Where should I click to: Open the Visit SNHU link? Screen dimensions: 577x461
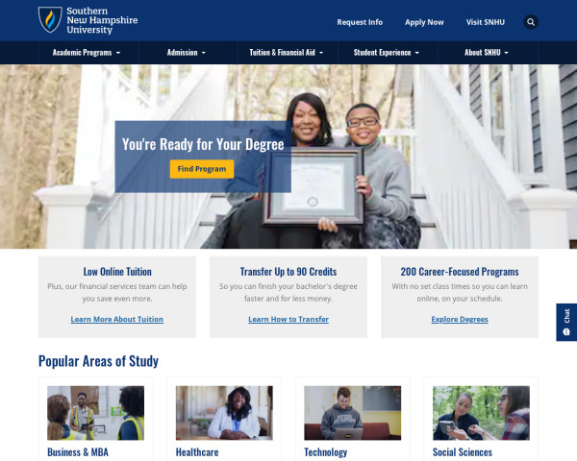point(486,22)
